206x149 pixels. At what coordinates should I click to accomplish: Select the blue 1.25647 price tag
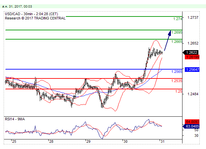(x=192, y=70)
